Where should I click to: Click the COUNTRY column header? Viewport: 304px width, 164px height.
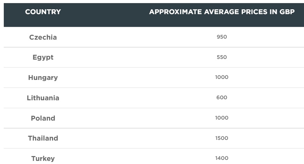(x=43, y=12)
